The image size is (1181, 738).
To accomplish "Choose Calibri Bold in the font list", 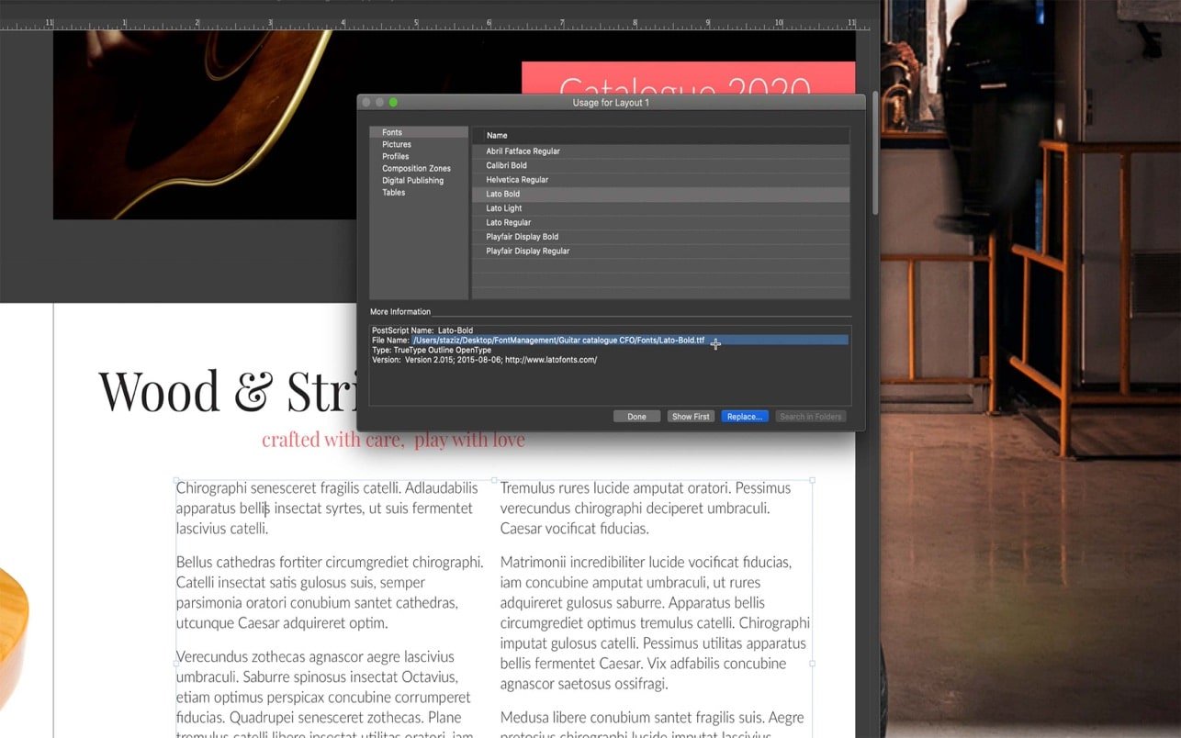I will 506,165.
